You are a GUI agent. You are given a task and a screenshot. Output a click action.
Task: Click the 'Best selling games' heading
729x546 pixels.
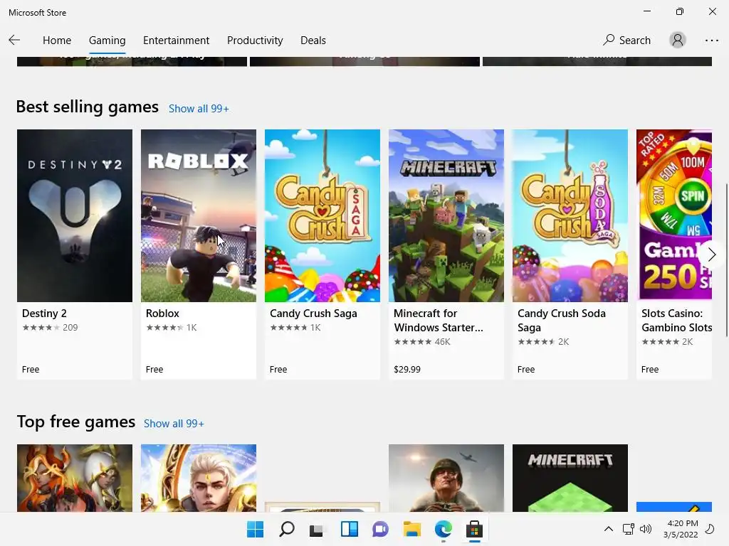click(88, 107)
